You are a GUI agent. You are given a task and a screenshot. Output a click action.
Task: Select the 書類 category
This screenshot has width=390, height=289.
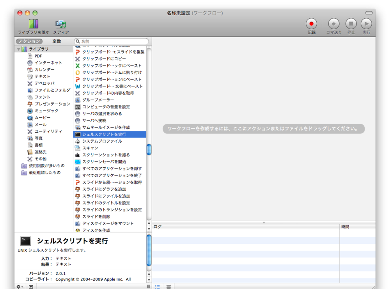click(x=35, y=145)
